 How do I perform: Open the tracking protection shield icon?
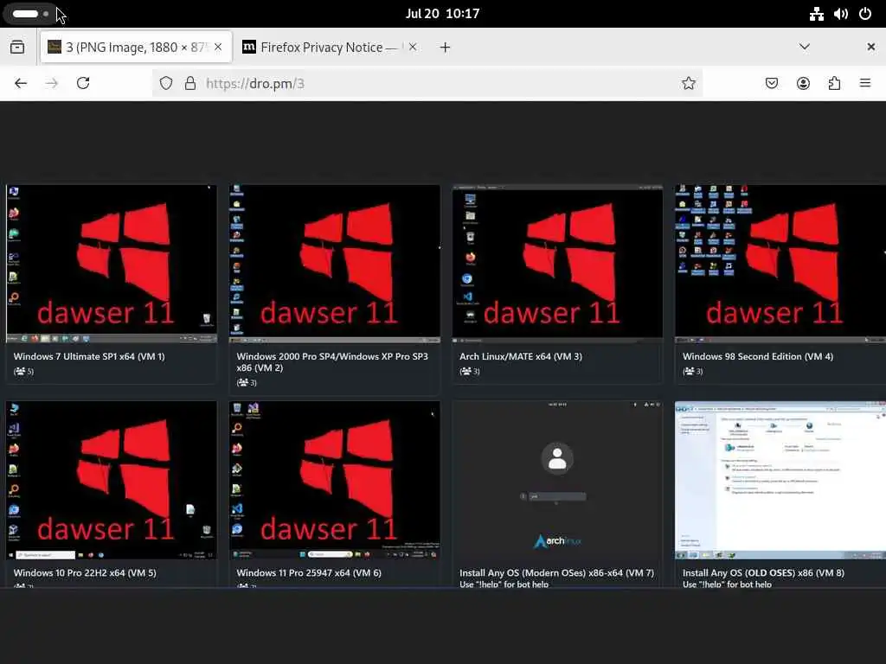point(165,83)
